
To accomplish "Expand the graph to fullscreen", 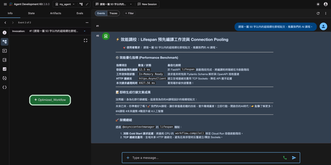I will [x=85, y=40].
